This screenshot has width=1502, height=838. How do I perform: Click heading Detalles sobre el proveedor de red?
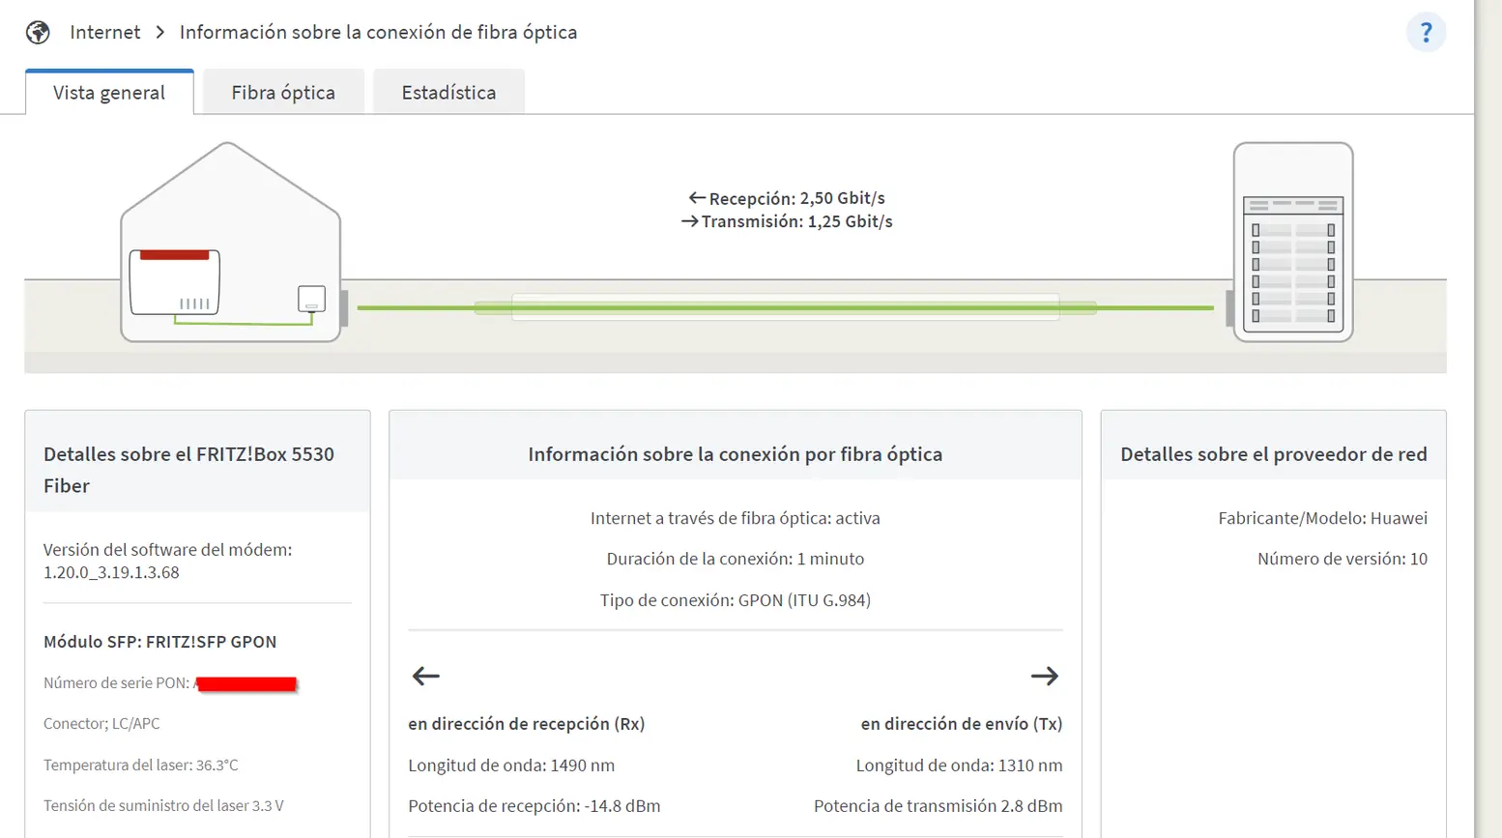tap(1274, 454)
